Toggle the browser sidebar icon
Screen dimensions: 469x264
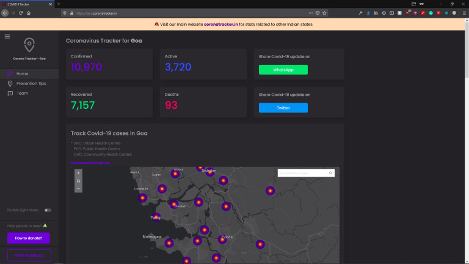point(391,13)
